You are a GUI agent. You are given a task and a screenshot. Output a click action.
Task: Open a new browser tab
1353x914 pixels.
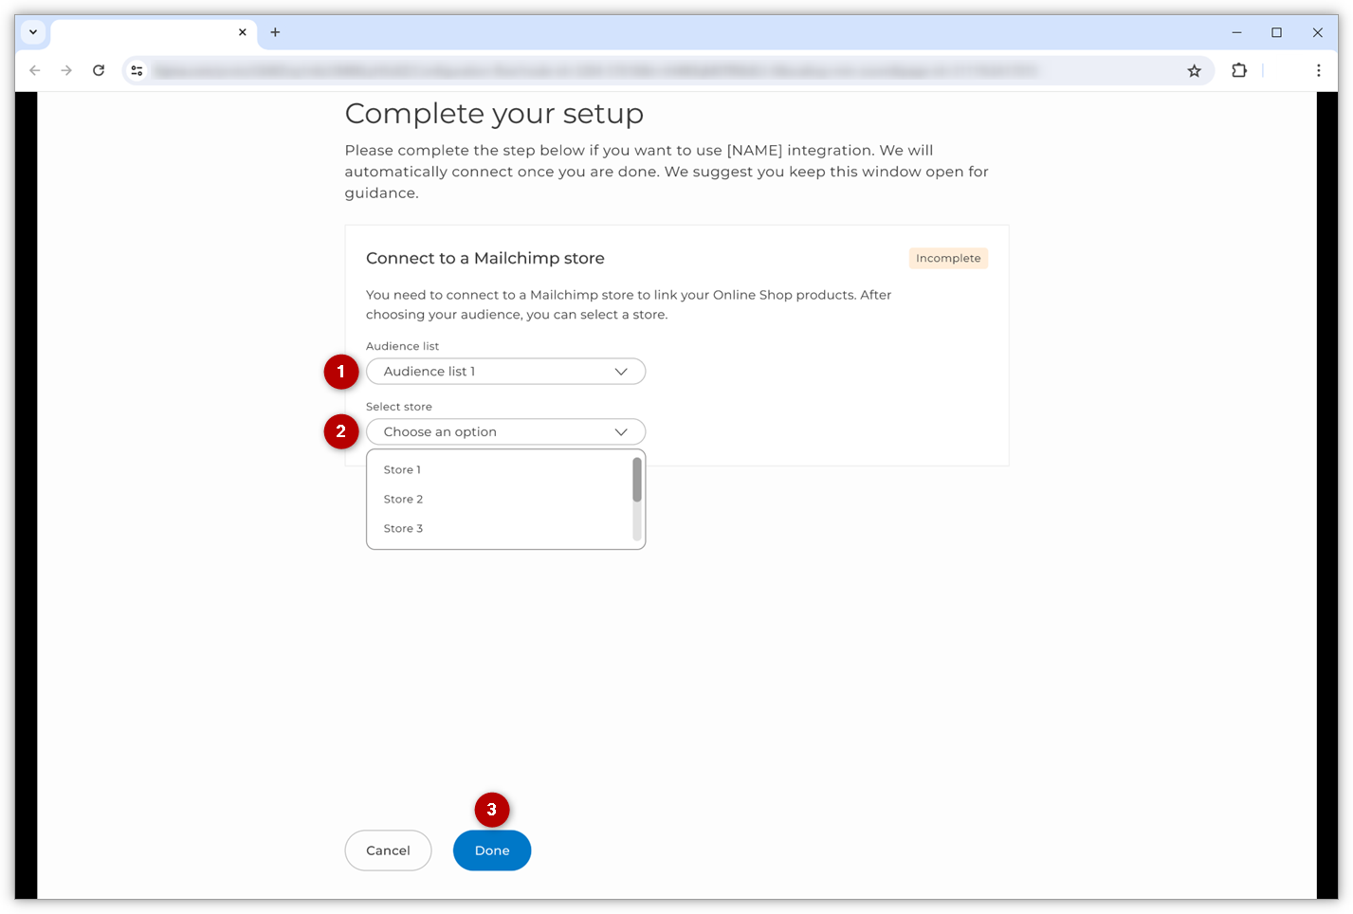click(x=275, y=31)
